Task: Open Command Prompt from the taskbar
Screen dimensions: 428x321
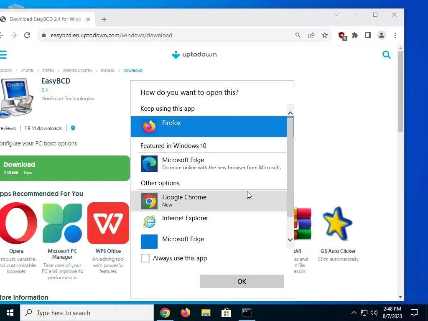Action: (247, 313)
